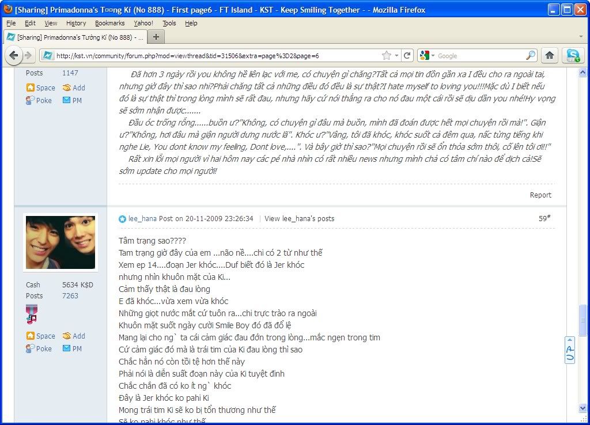The image size is (590, 425).
Task: Reload the page with the refresh icon
Action: [x=407, y=56]
